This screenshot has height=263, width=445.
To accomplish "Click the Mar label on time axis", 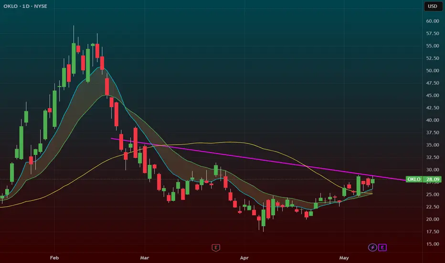I will [145, 258].
